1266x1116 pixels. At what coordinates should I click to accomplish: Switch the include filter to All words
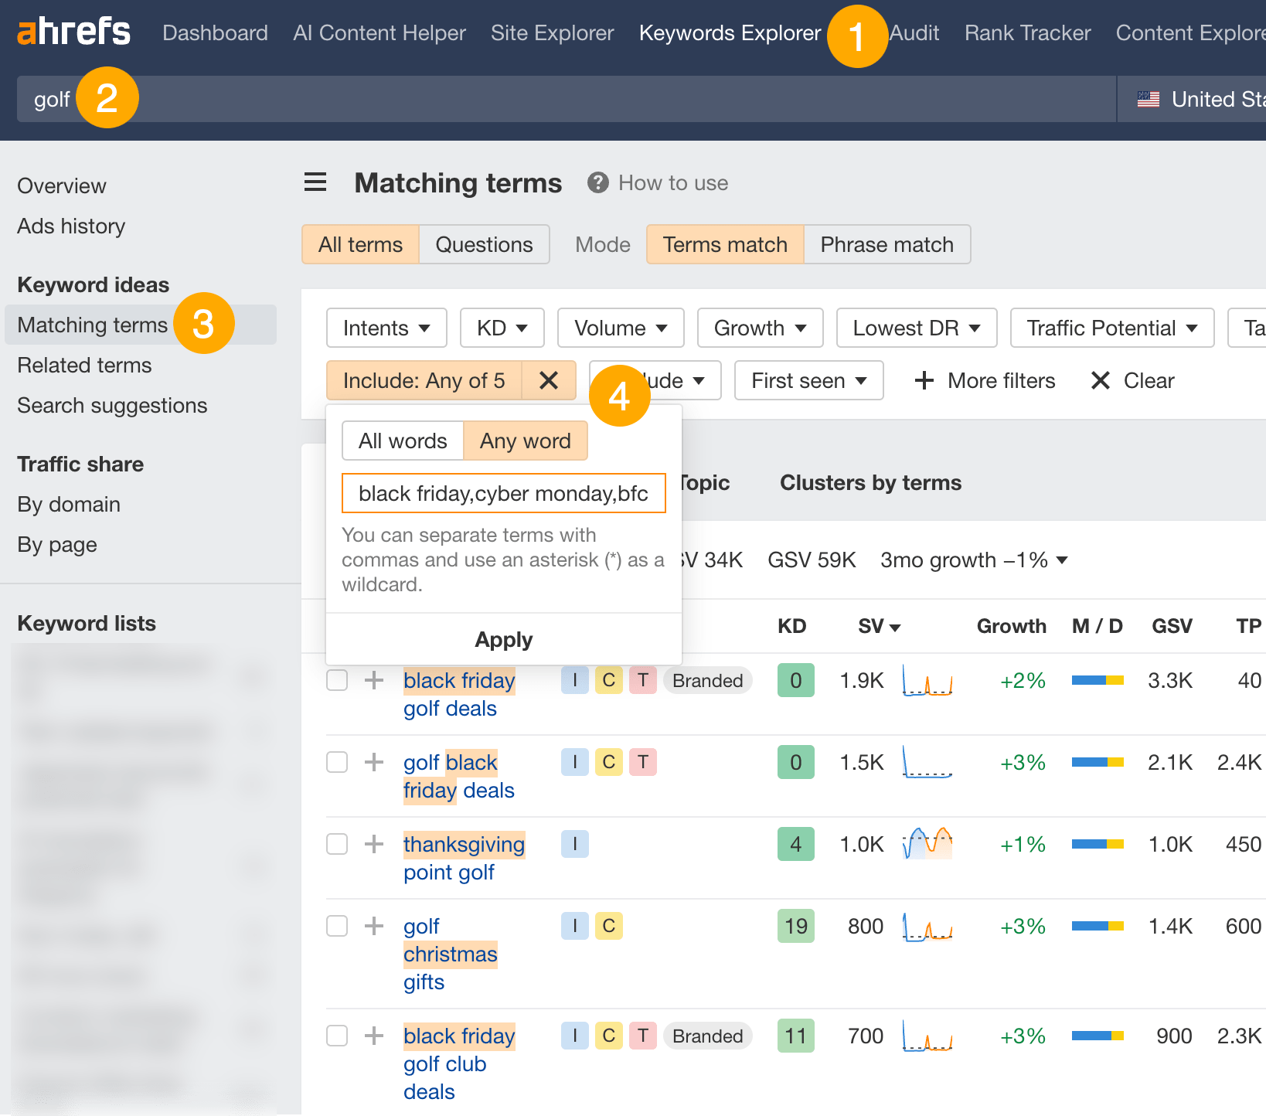pyautogui.click(x=403, y=441)
